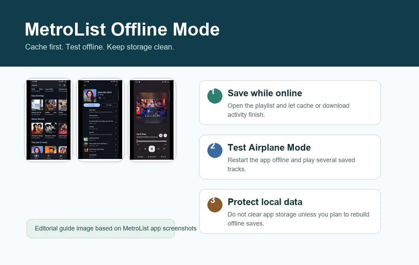Play the Tu hai kahan song row
Image resolution: width=419 pixels, height=265 pixels.
[101, 156]
